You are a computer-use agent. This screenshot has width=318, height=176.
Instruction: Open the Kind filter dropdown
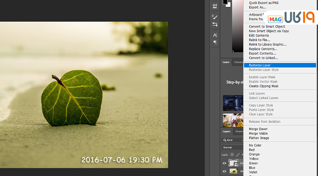click(x=235, y=140)
